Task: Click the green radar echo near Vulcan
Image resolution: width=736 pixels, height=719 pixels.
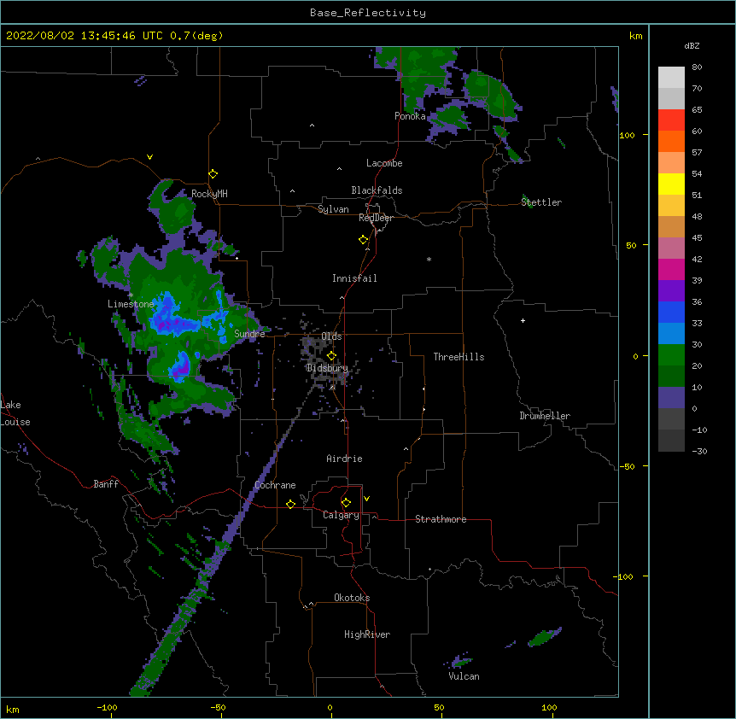Action: coord(462,662)
